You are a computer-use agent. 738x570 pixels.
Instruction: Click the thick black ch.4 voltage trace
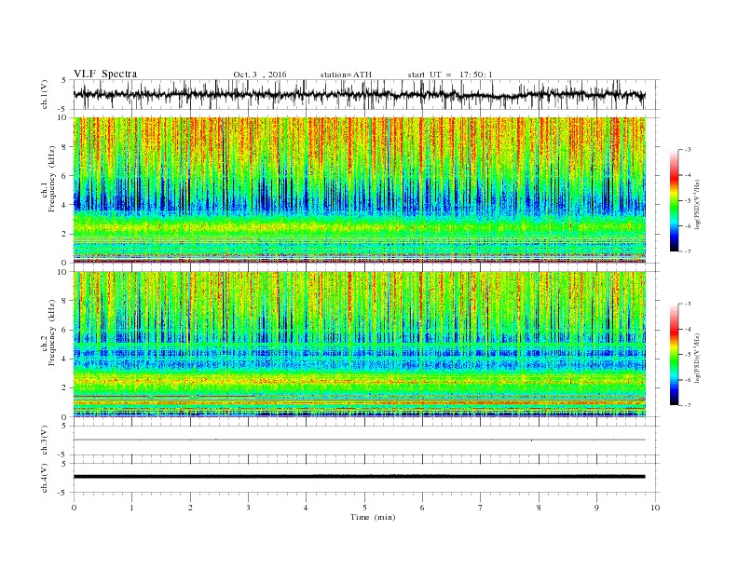click(360, 477)
